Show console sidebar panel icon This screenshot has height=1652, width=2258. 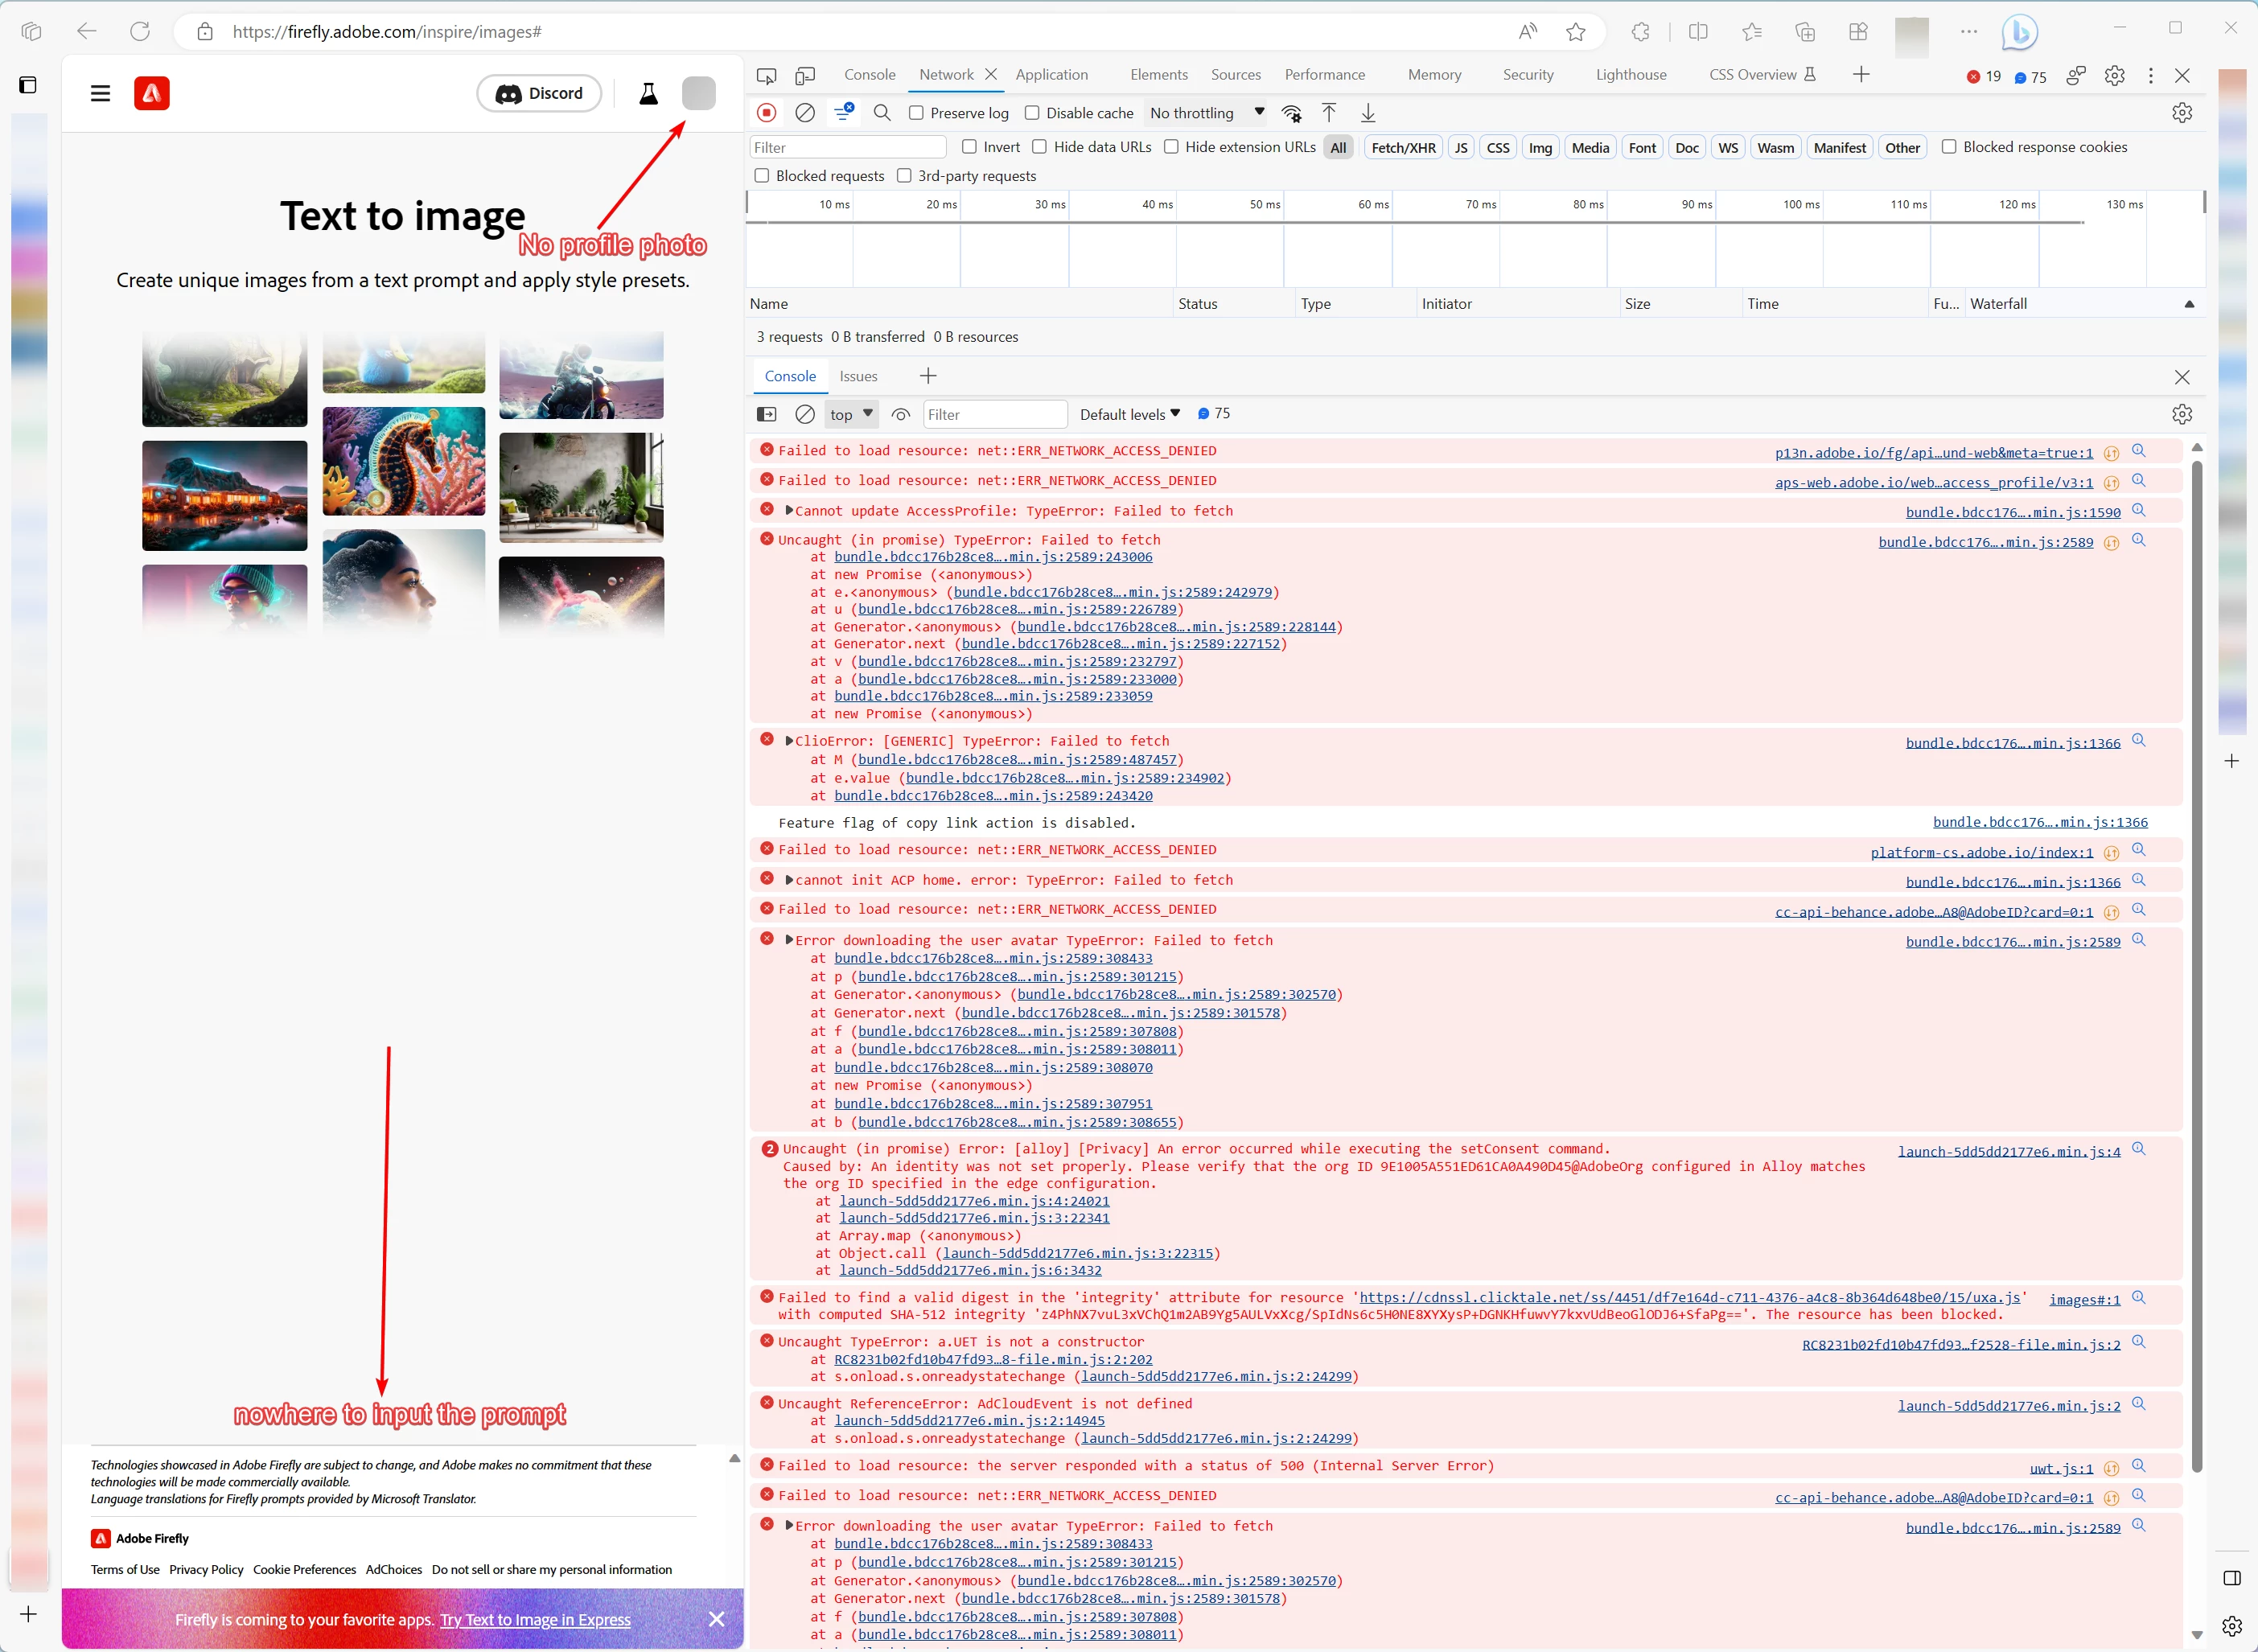click(x=767, y=414)
